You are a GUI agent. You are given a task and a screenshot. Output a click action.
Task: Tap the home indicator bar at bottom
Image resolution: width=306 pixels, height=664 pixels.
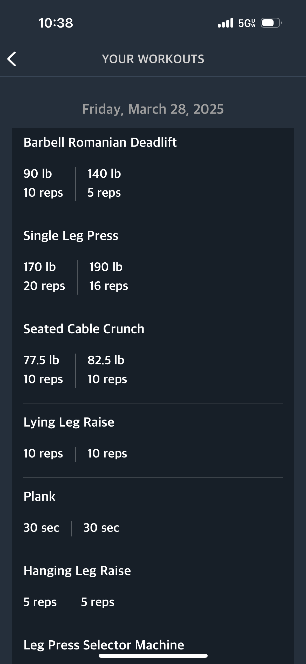[153, 656]
